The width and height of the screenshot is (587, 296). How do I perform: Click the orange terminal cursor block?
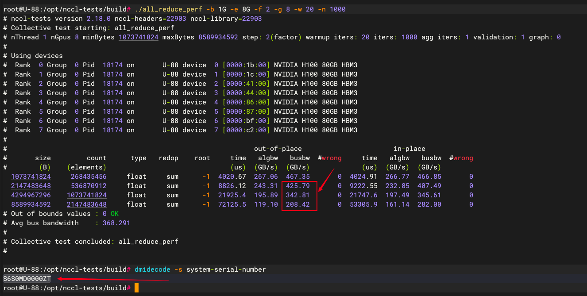coord(136,288)
